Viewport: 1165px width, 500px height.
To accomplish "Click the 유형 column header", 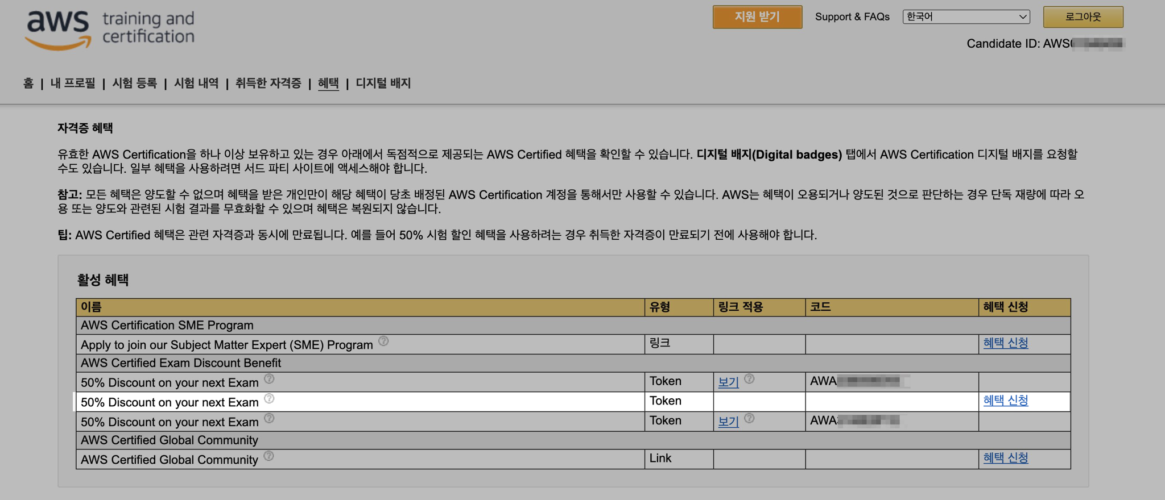I will point(679,307).
